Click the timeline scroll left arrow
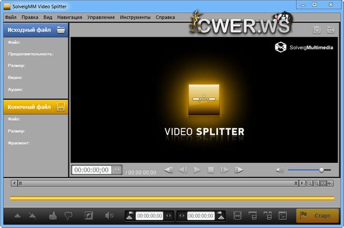Viewport: 344px width, 228px height. click(14, 183)
